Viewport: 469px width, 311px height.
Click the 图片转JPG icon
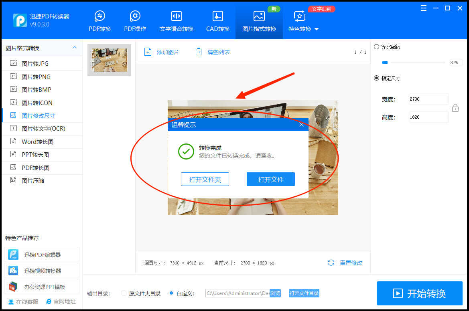tap(14, 63)
